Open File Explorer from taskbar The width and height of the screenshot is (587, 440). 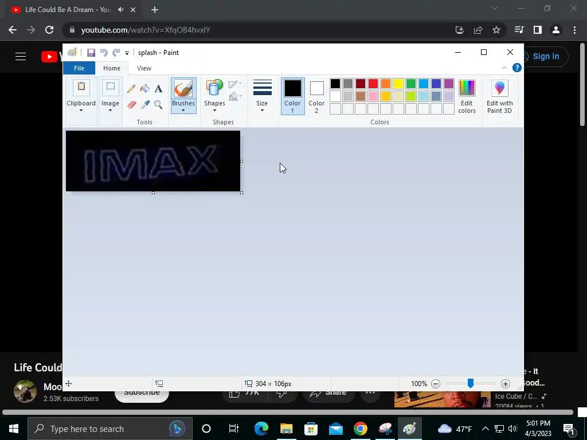click(x=286, y=429)
